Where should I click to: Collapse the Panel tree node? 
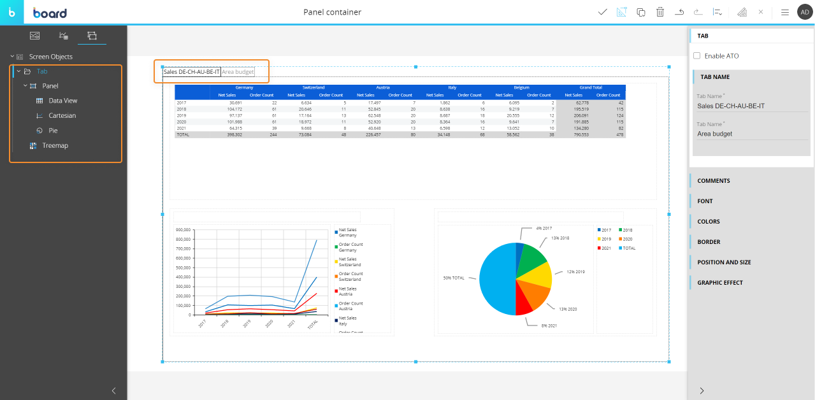click(x=25, y=86)
